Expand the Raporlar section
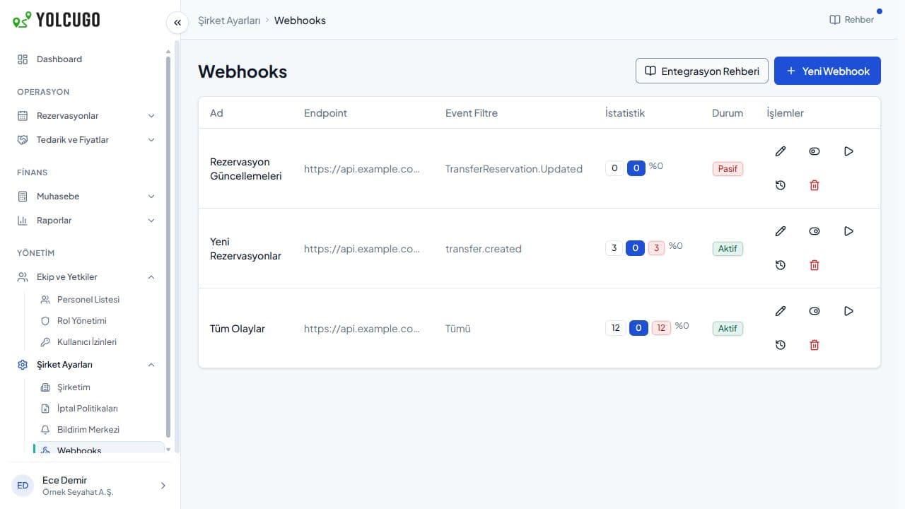The width and height of the screenshot is (905, 509). tap(86, 221)
